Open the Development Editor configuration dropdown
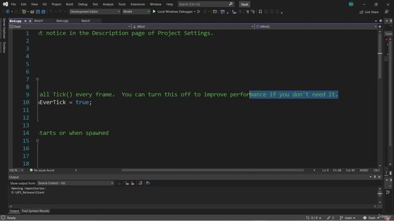Screen dimensions: 394x221 click(95, 12)
